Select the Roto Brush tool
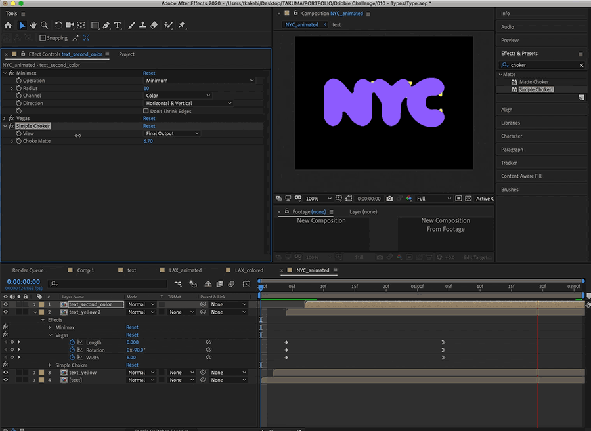591x431 pixels. click(x=168, y=25)
